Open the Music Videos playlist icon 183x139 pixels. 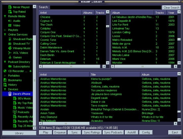tap(15, 108)
